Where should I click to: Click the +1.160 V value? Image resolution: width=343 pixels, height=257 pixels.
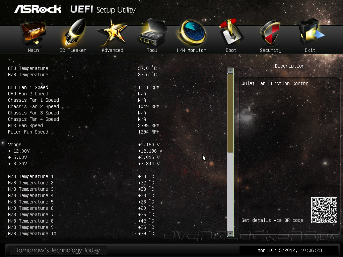(x=149, y=145)
